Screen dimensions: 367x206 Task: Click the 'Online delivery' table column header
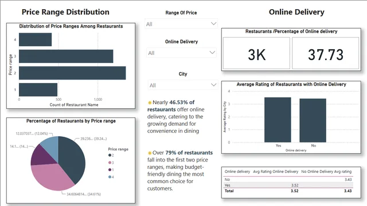click(x=237, y=172)
